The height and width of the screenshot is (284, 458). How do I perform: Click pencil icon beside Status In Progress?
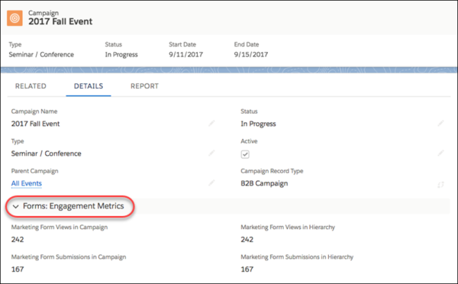click(440, 124)
